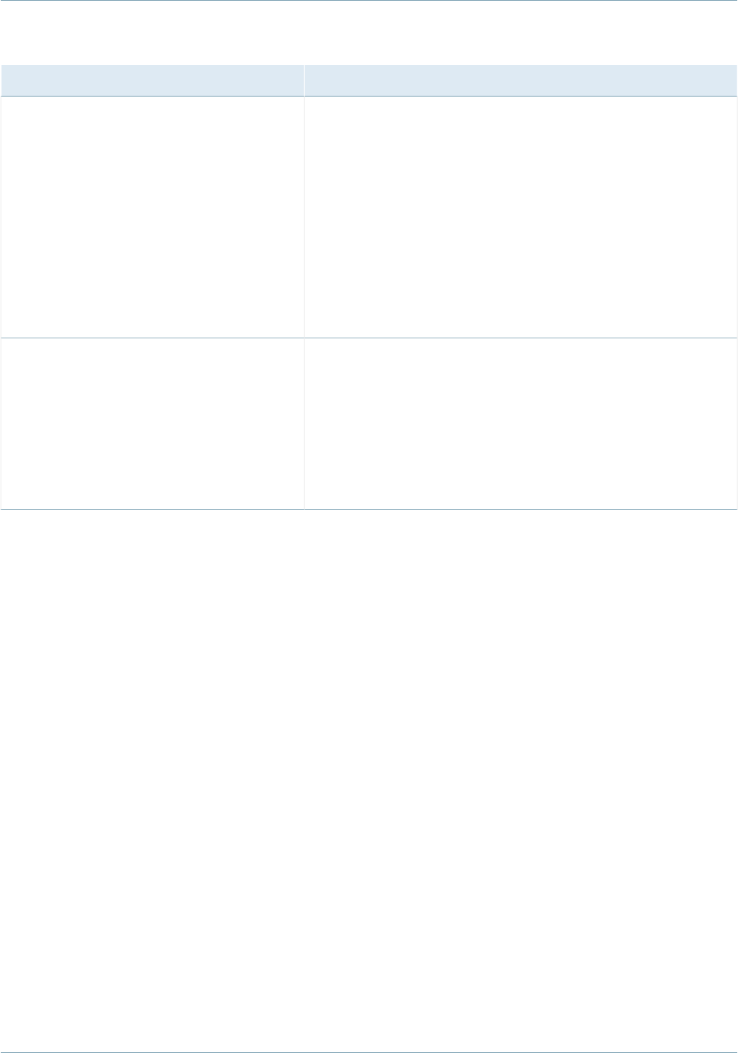Click the table's bottom border line
The height and width of the screenshot is (1053, 738).
(369, 510)
